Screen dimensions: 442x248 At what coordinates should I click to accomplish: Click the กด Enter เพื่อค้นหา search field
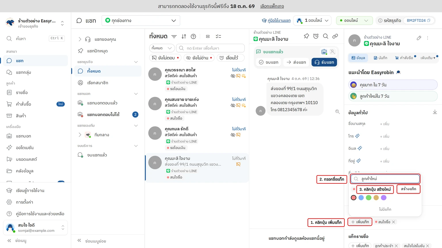pos(210,48)
